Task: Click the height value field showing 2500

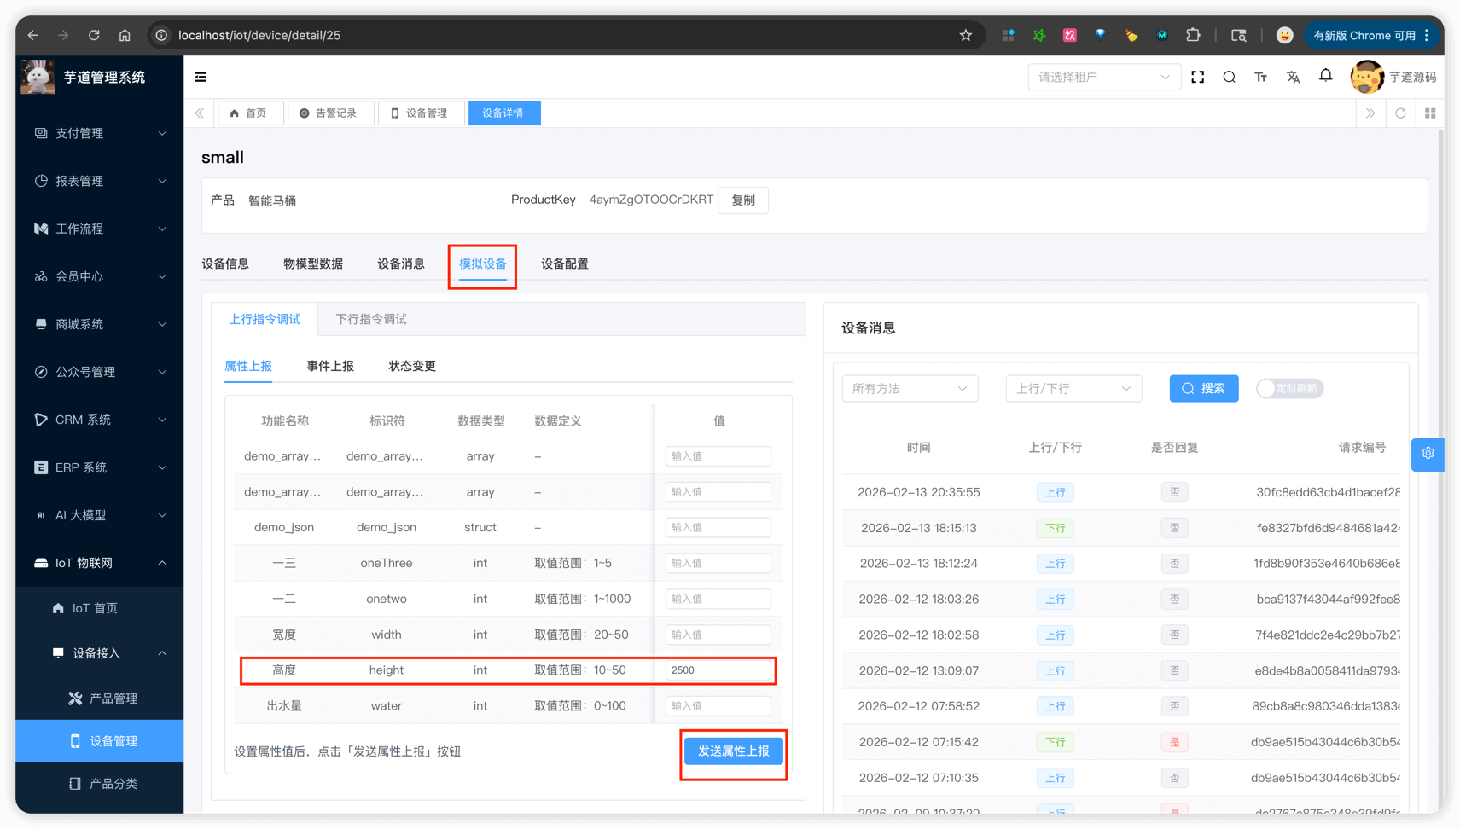Action: (x=718, y=670)
